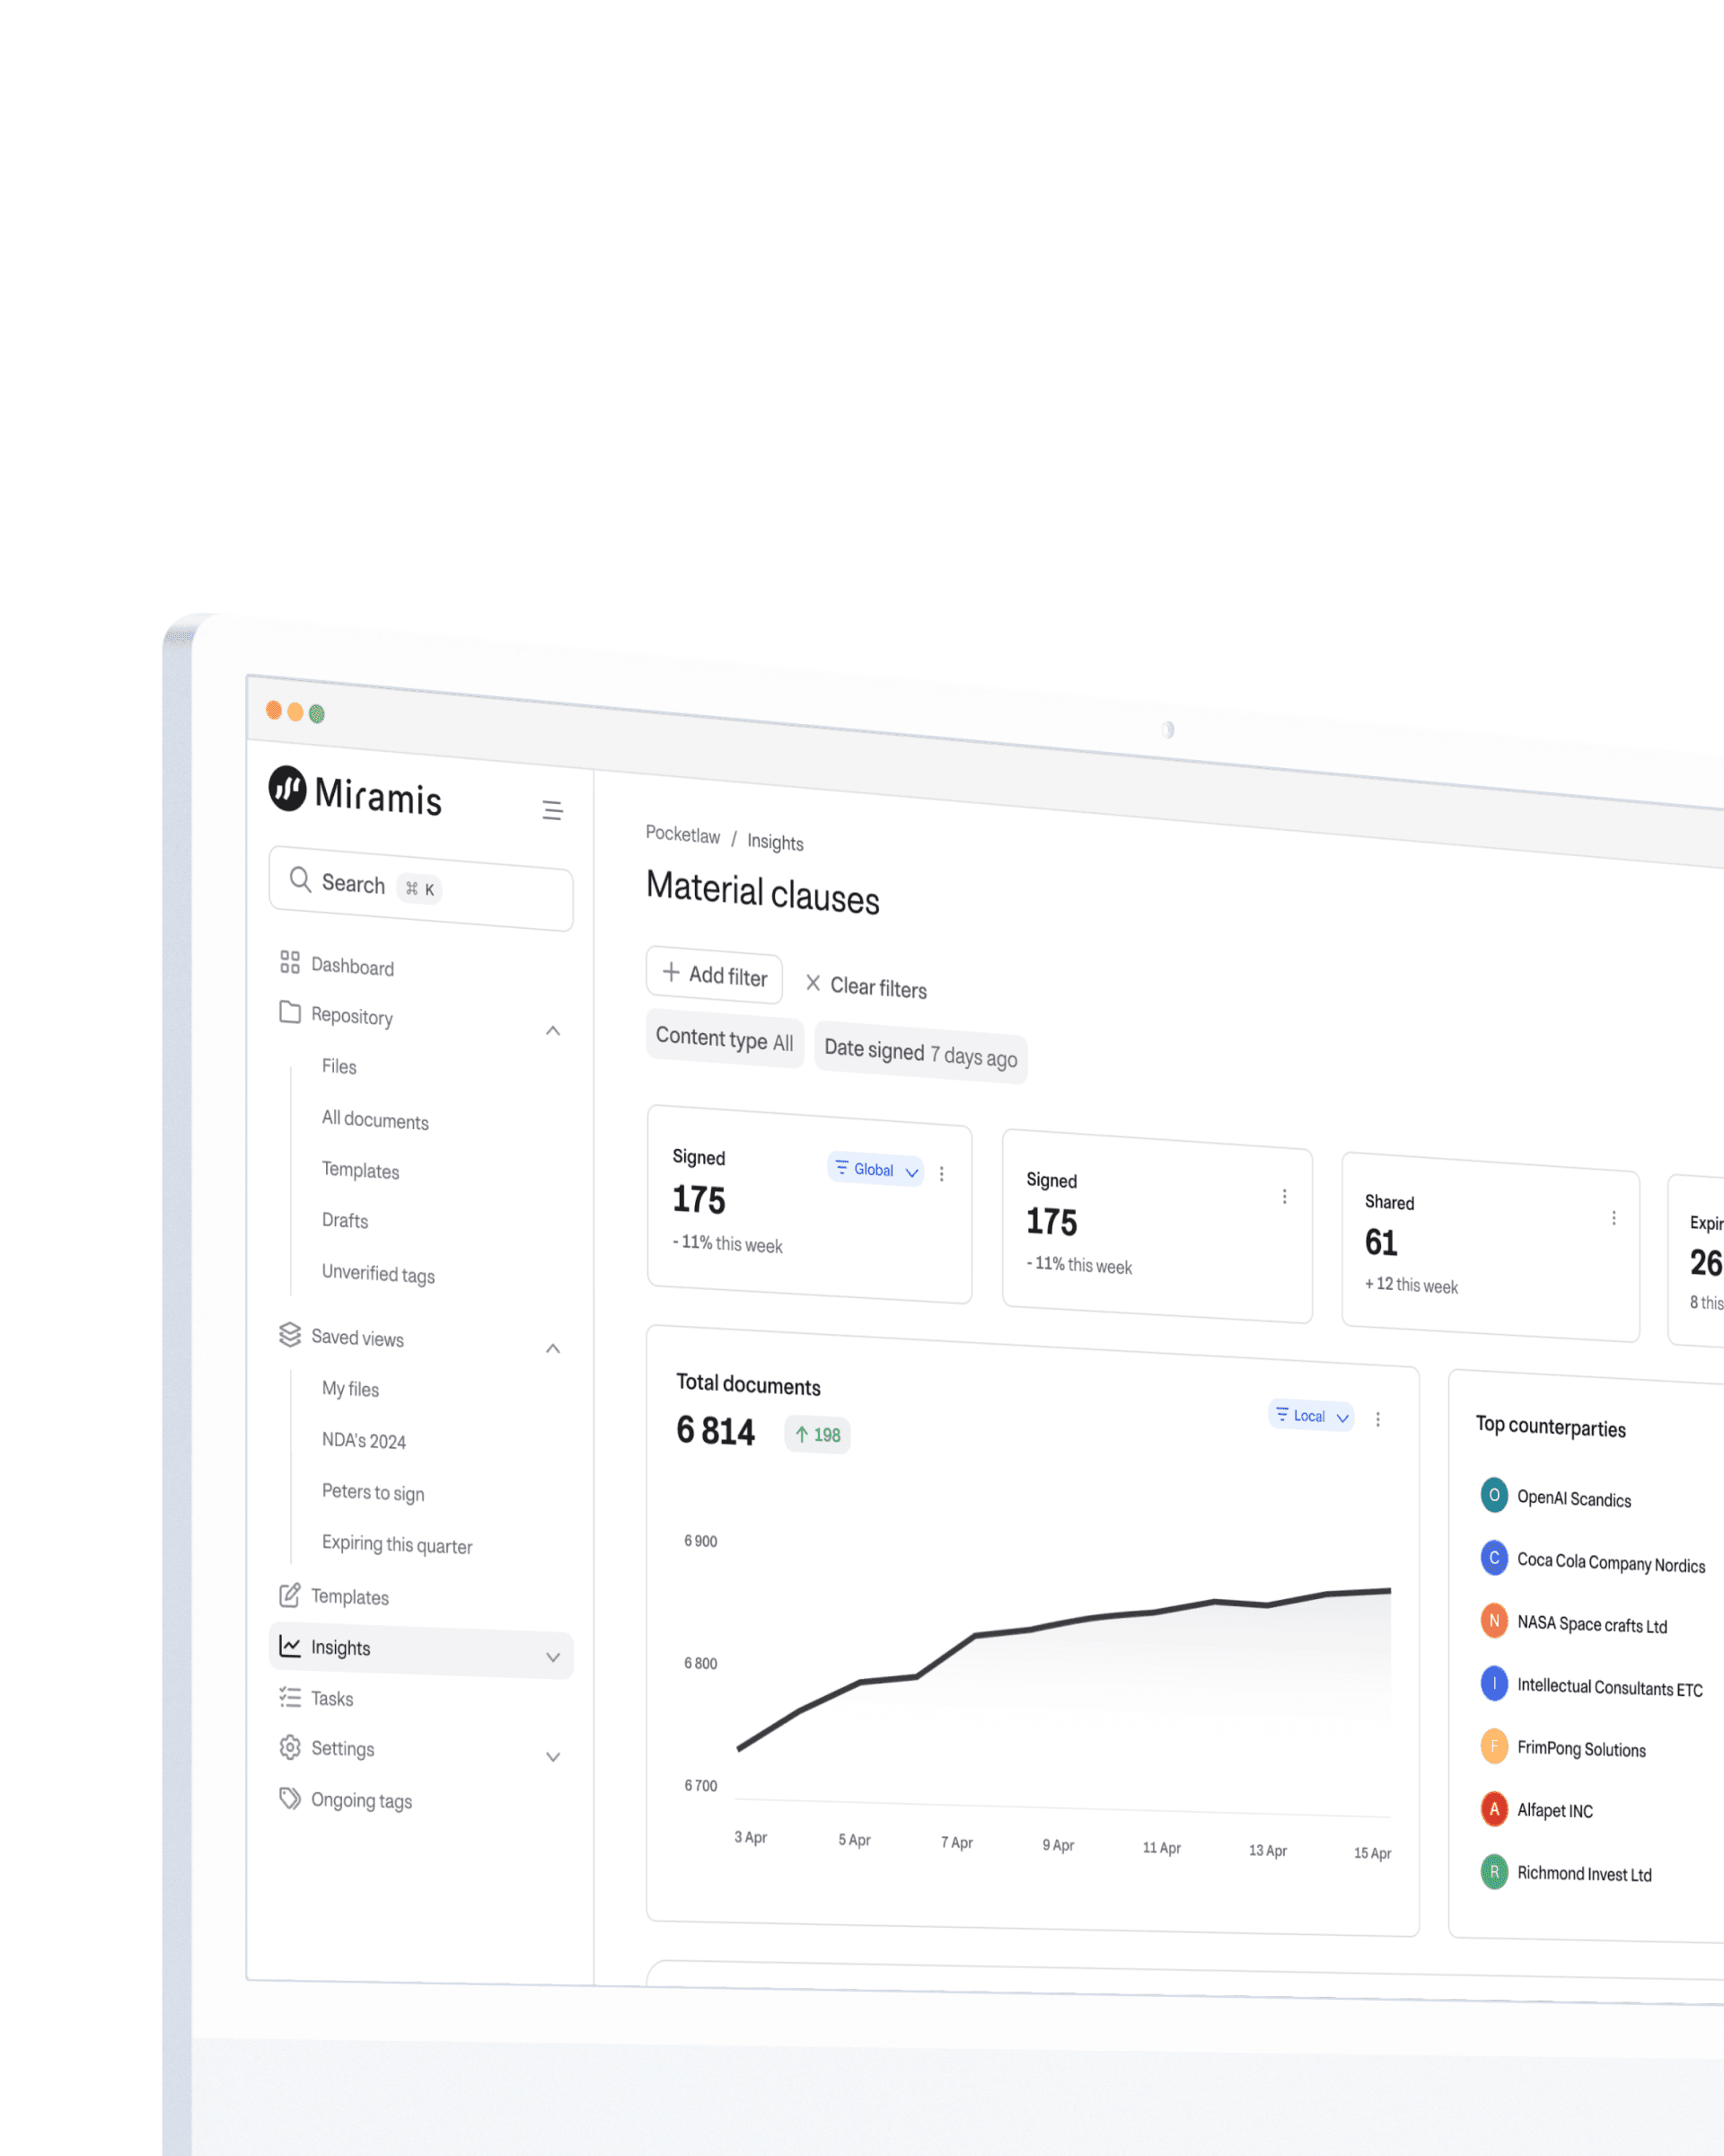Expand the Settings section chevron
This screenshot has height=2156, width=1724.
pyautogui.click(x=553, y=1757)
